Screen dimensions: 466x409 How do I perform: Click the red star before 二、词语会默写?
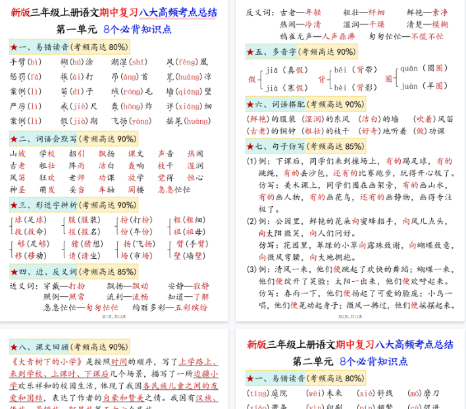[x=14, y=139]
